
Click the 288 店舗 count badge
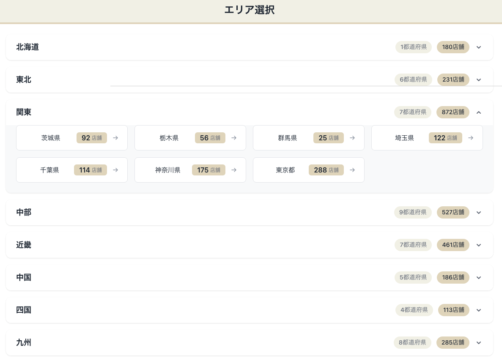click(x=326, y=170)
